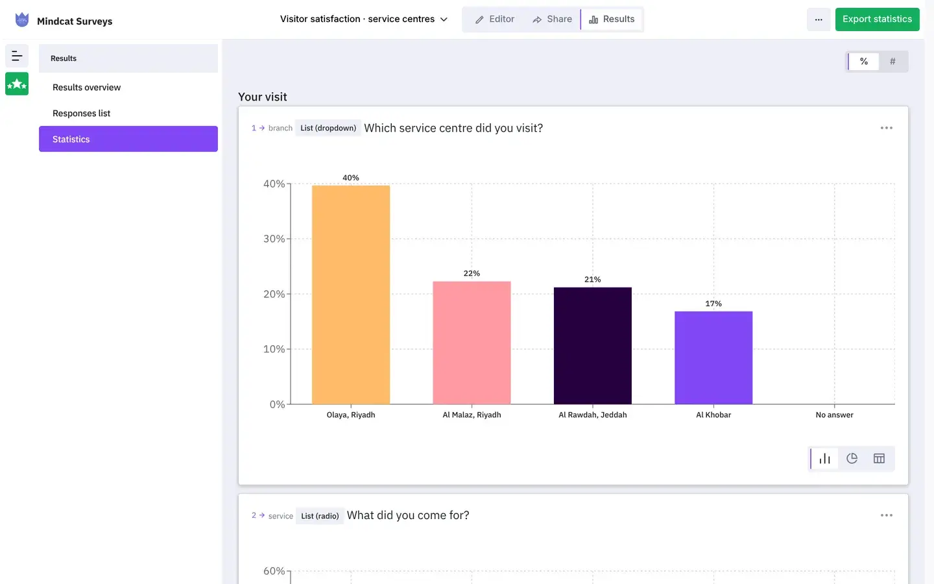Click the 17% value label above bar
The height and width of the screenshot is (584, 934).
point(713,304)
